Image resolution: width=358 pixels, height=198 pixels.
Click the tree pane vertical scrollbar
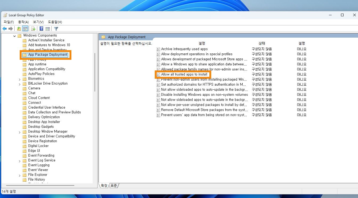point(95,72)
